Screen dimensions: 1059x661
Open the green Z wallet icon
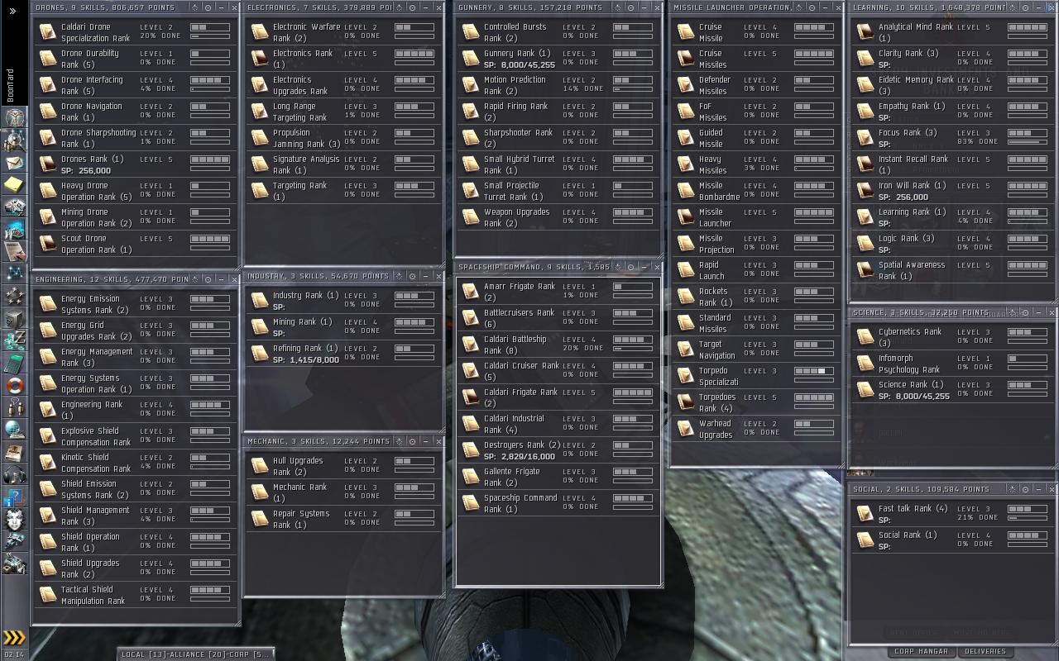click(x=14, y=340)
